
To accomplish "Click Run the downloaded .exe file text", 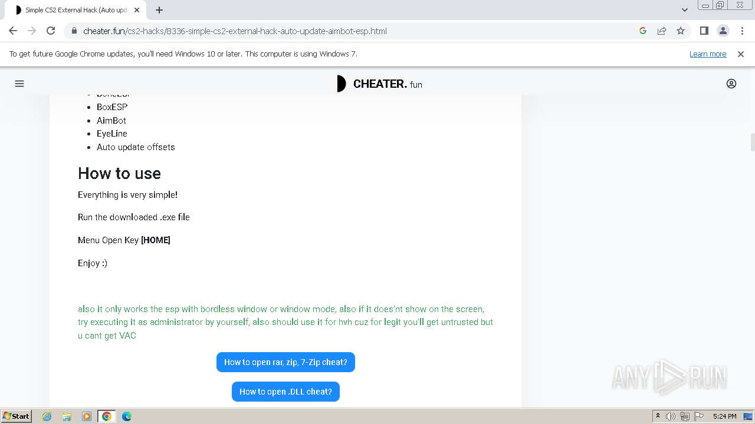I will click(134, 217).
